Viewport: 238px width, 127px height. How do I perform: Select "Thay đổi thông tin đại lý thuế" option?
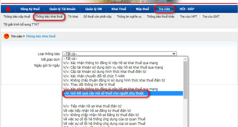(89, 84)
